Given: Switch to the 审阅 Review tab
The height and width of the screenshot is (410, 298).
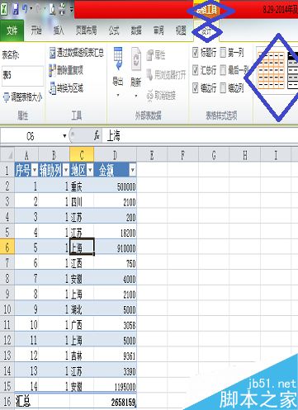Looking at the screenshot, I should coord(158,31).
